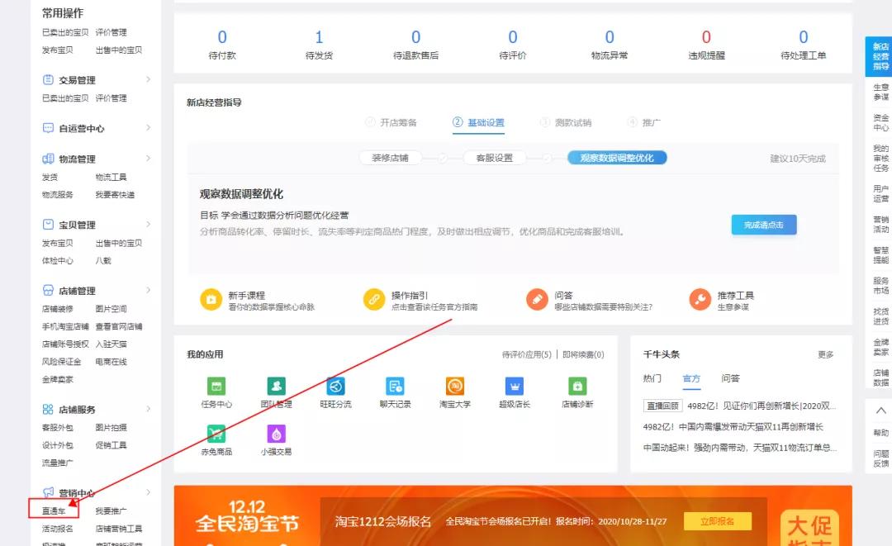Click the 物流管理 truck section icon

pyautogui.click(x=49, y=159)
